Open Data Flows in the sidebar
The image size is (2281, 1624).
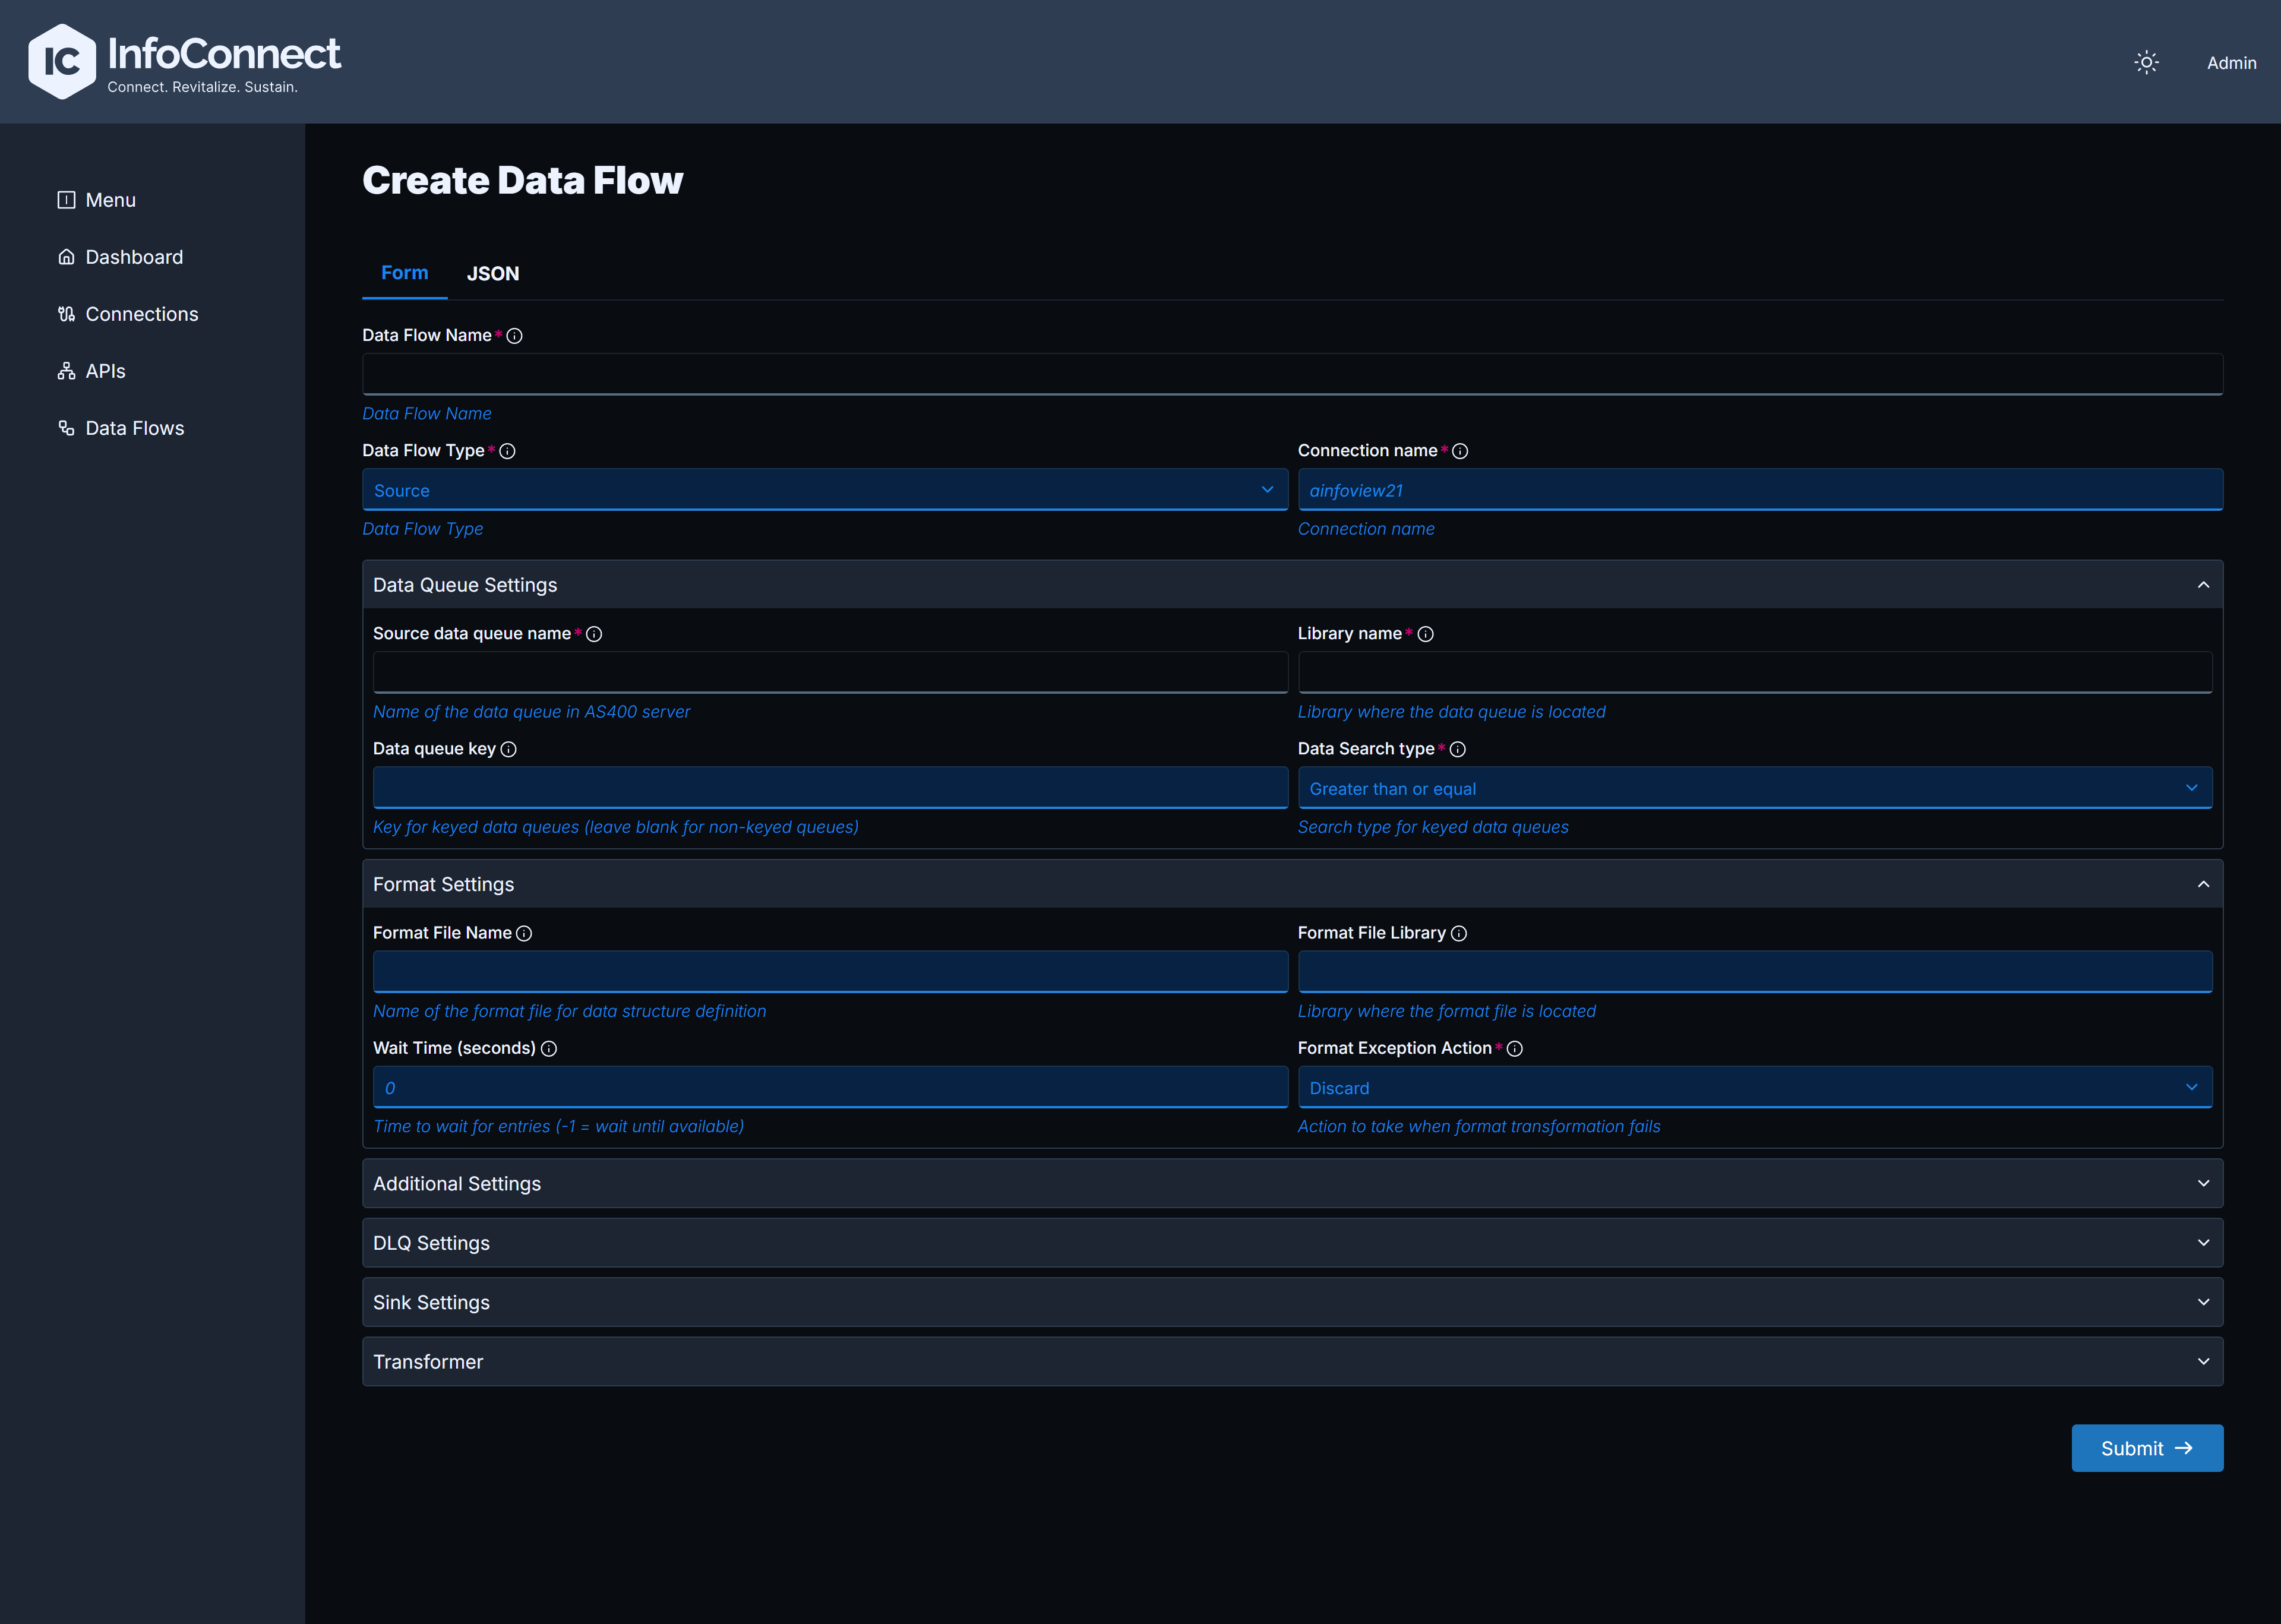point(121,428)
